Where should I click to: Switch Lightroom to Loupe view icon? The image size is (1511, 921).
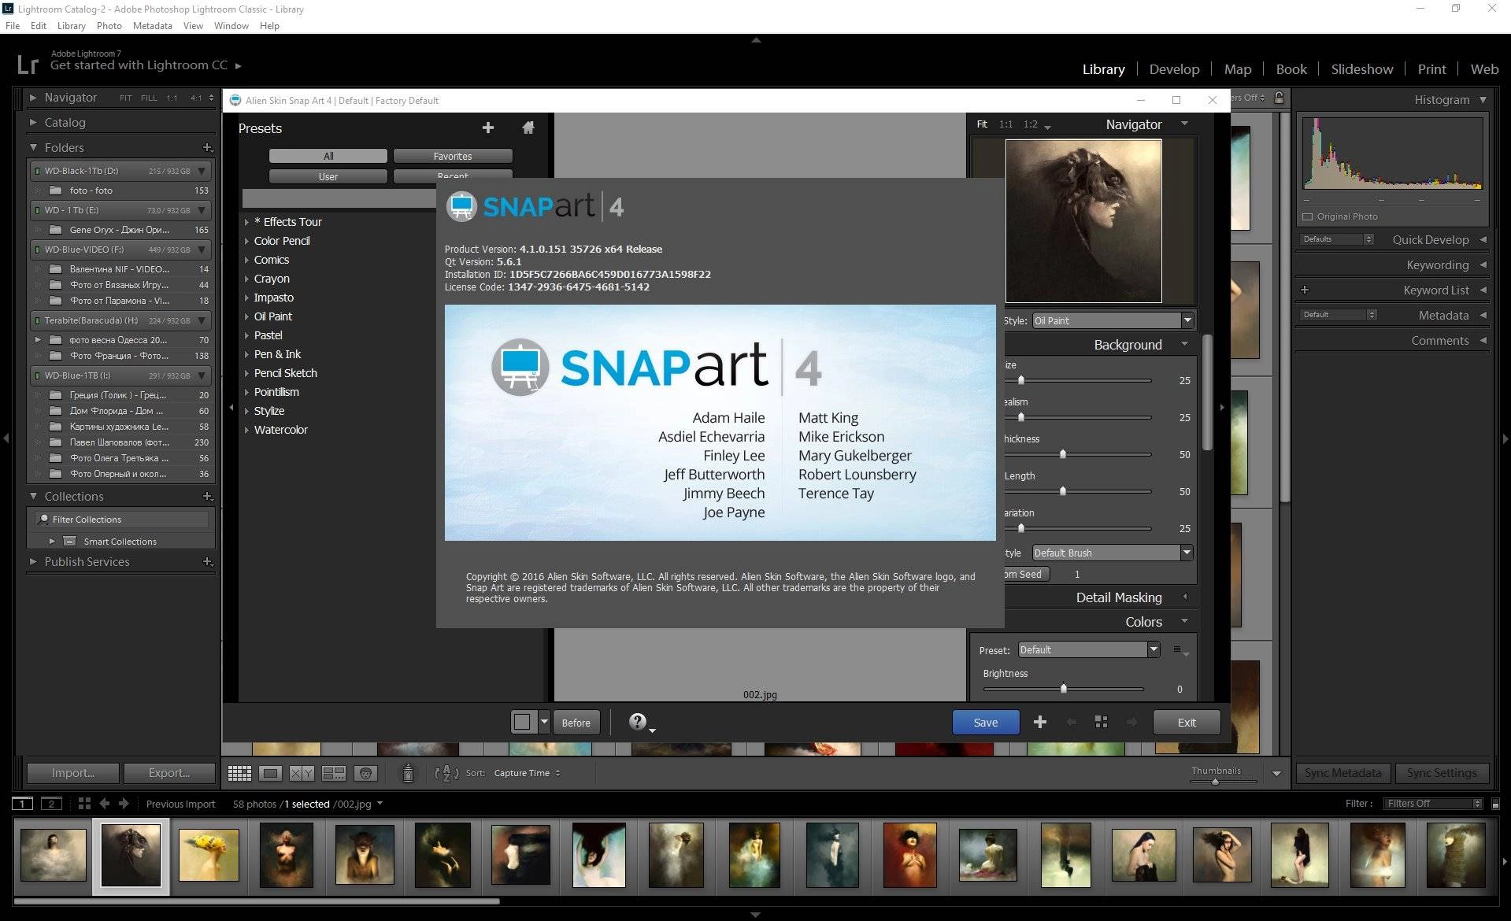tap(270, 773)
